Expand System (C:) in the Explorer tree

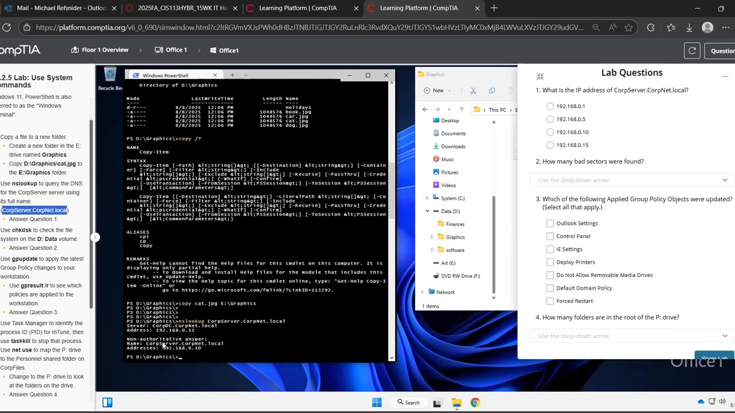(x=427, y=198)
